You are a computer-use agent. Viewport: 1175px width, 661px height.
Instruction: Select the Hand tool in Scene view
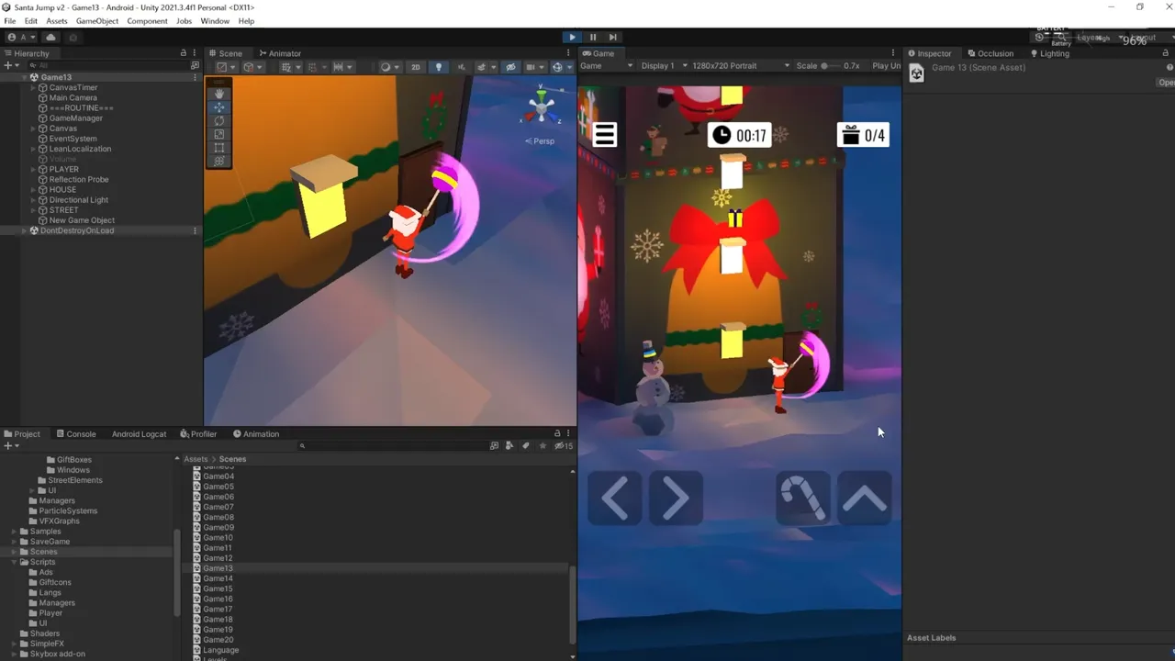[x=218, y=93]
